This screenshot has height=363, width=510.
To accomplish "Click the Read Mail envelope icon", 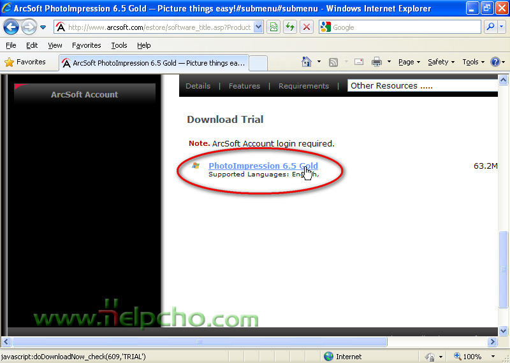I will 359,62.
